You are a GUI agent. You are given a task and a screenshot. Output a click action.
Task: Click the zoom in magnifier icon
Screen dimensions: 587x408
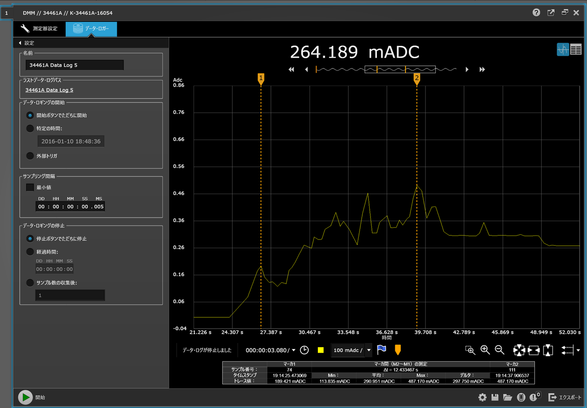point(485,350)
